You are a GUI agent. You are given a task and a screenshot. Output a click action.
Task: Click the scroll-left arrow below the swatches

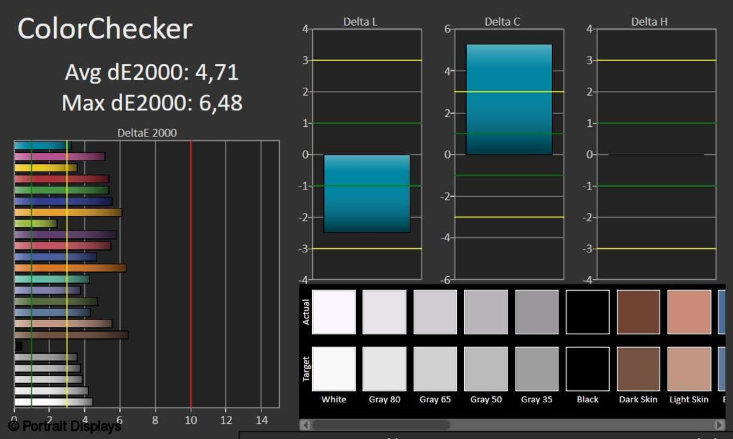coord(305,424)
